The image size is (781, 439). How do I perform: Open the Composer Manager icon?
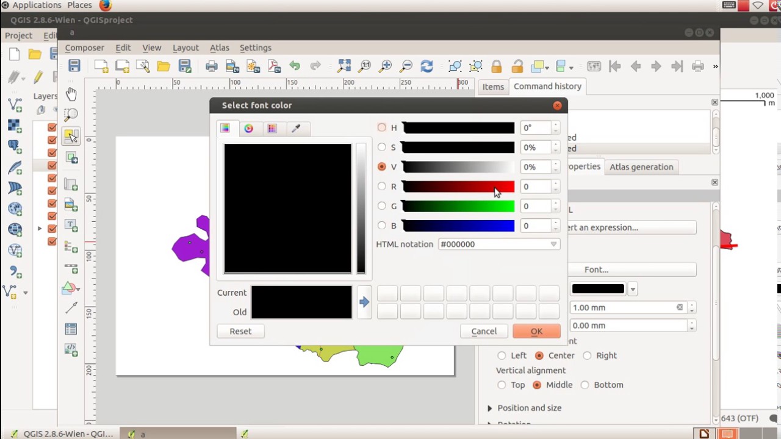[x=143, y=66]
